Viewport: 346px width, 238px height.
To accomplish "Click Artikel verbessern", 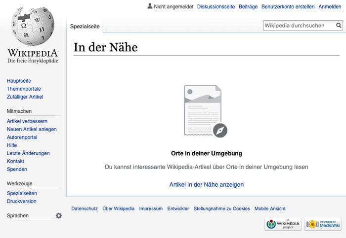I will [27, 121].
